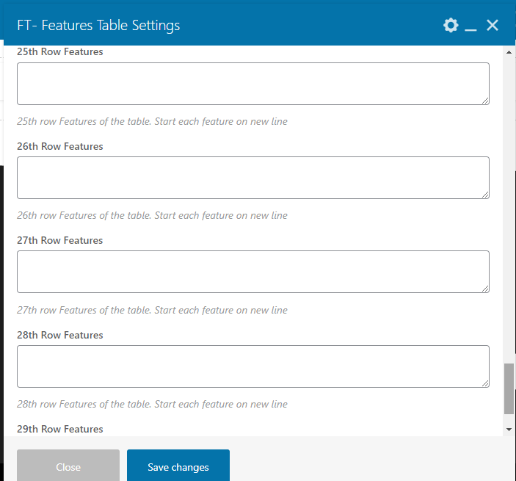Click the vertical scrollbar thumb
The width and height of the screenshot is (516, 481).
click(509, 388)
